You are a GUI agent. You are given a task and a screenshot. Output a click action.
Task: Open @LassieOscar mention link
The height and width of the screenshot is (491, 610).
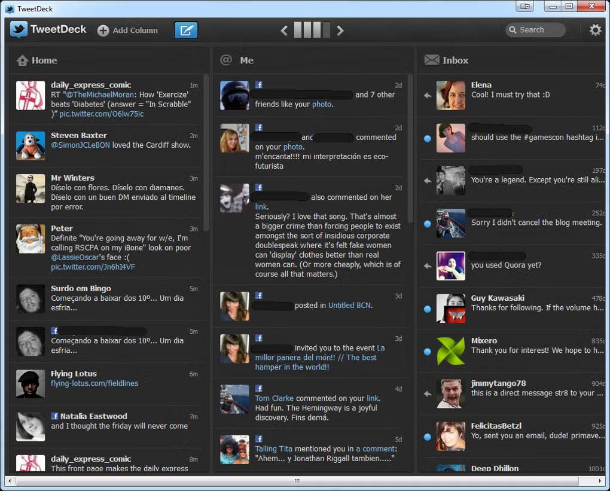[75, 257]
